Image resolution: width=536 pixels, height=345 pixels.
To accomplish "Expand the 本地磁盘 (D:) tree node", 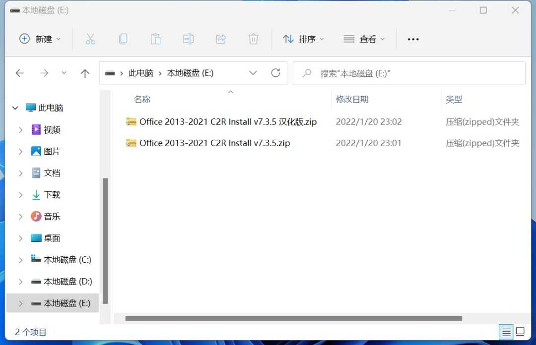I will coord(20,282).
